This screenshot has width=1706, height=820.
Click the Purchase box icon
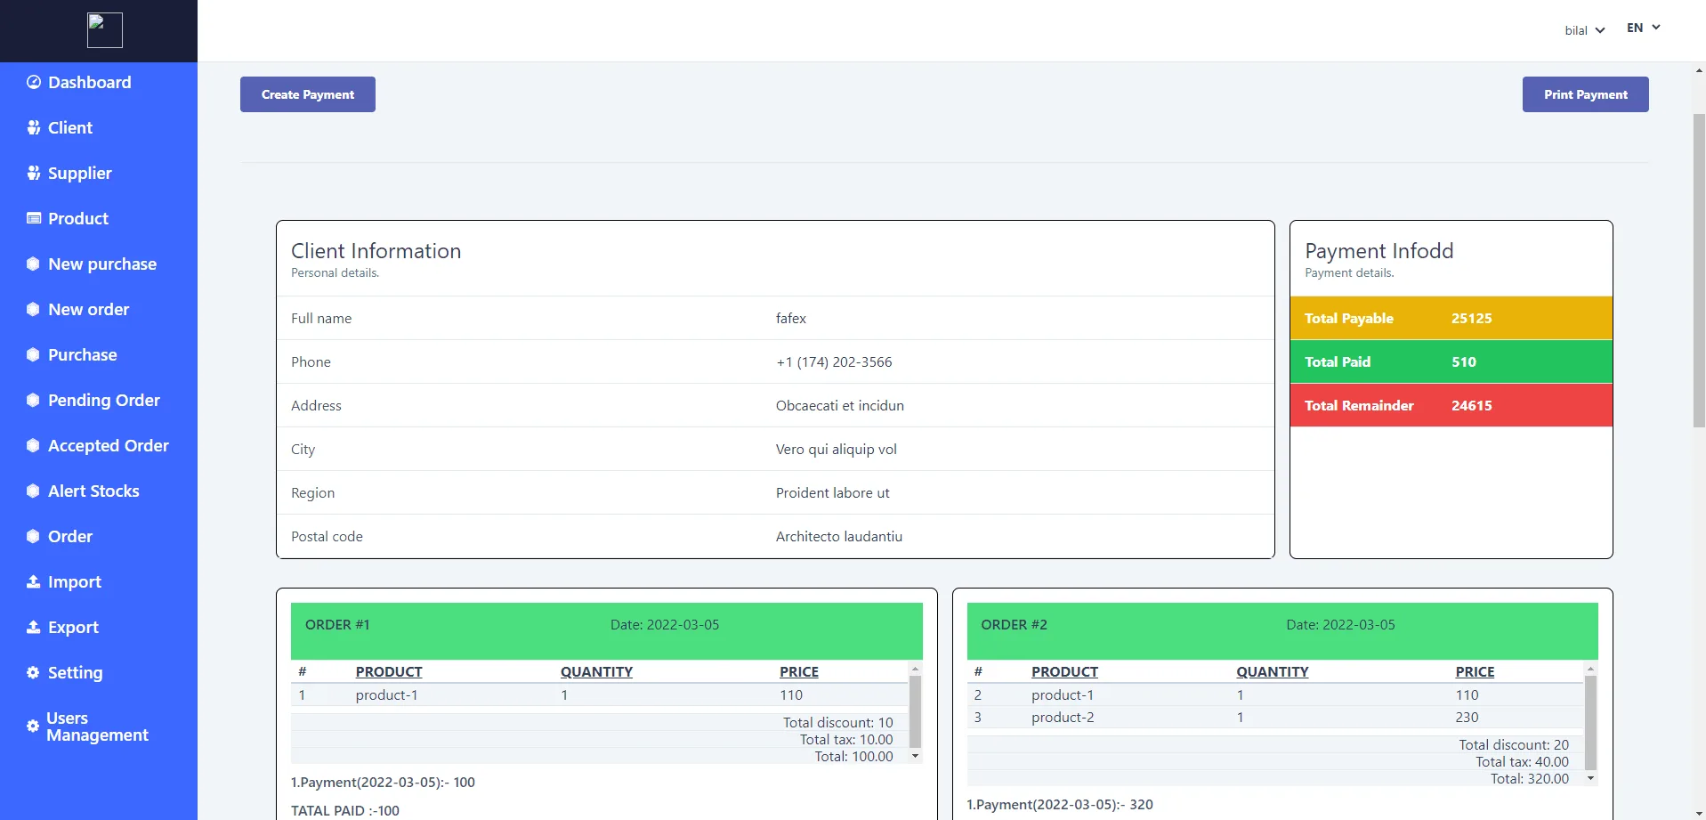(x=33, y=354)
